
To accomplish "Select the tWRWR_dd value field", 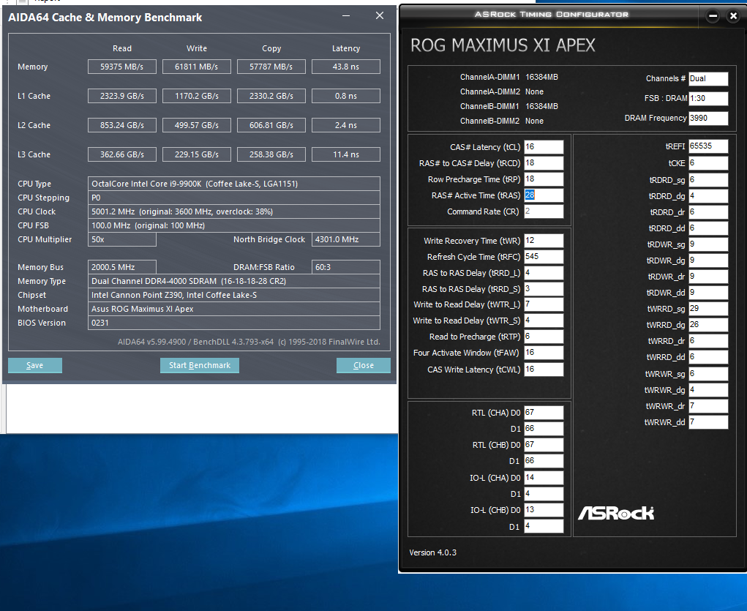I will point(708,422).
